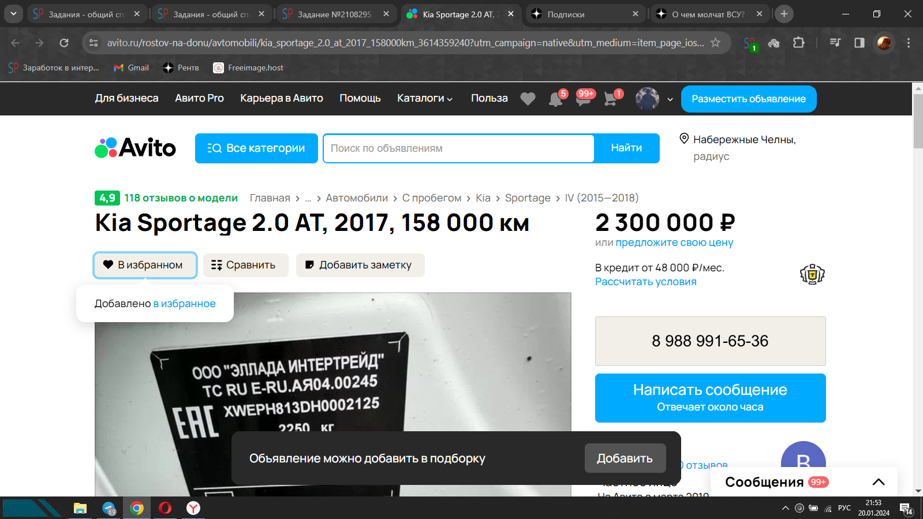Switch to Подписки tab
Screen dimensions: 923x519
[585, 14]
